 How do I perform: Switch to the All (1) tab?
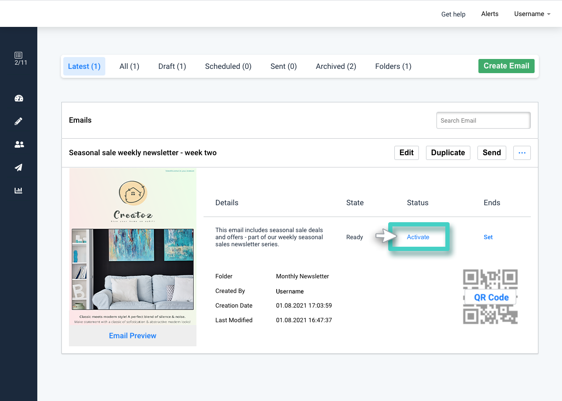(129, 66)
